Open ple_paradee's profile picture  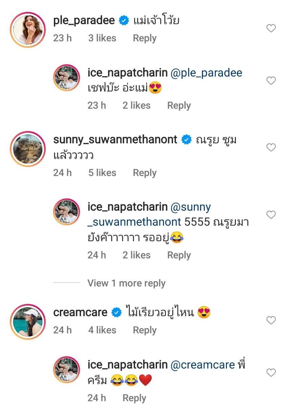27,30
